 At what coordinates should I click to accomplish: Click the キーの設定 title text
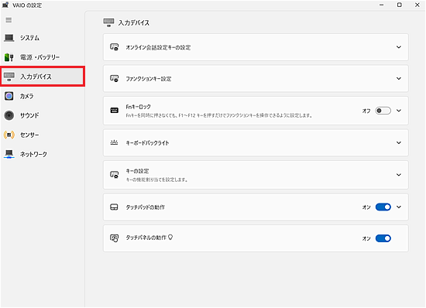coord(137,171)
